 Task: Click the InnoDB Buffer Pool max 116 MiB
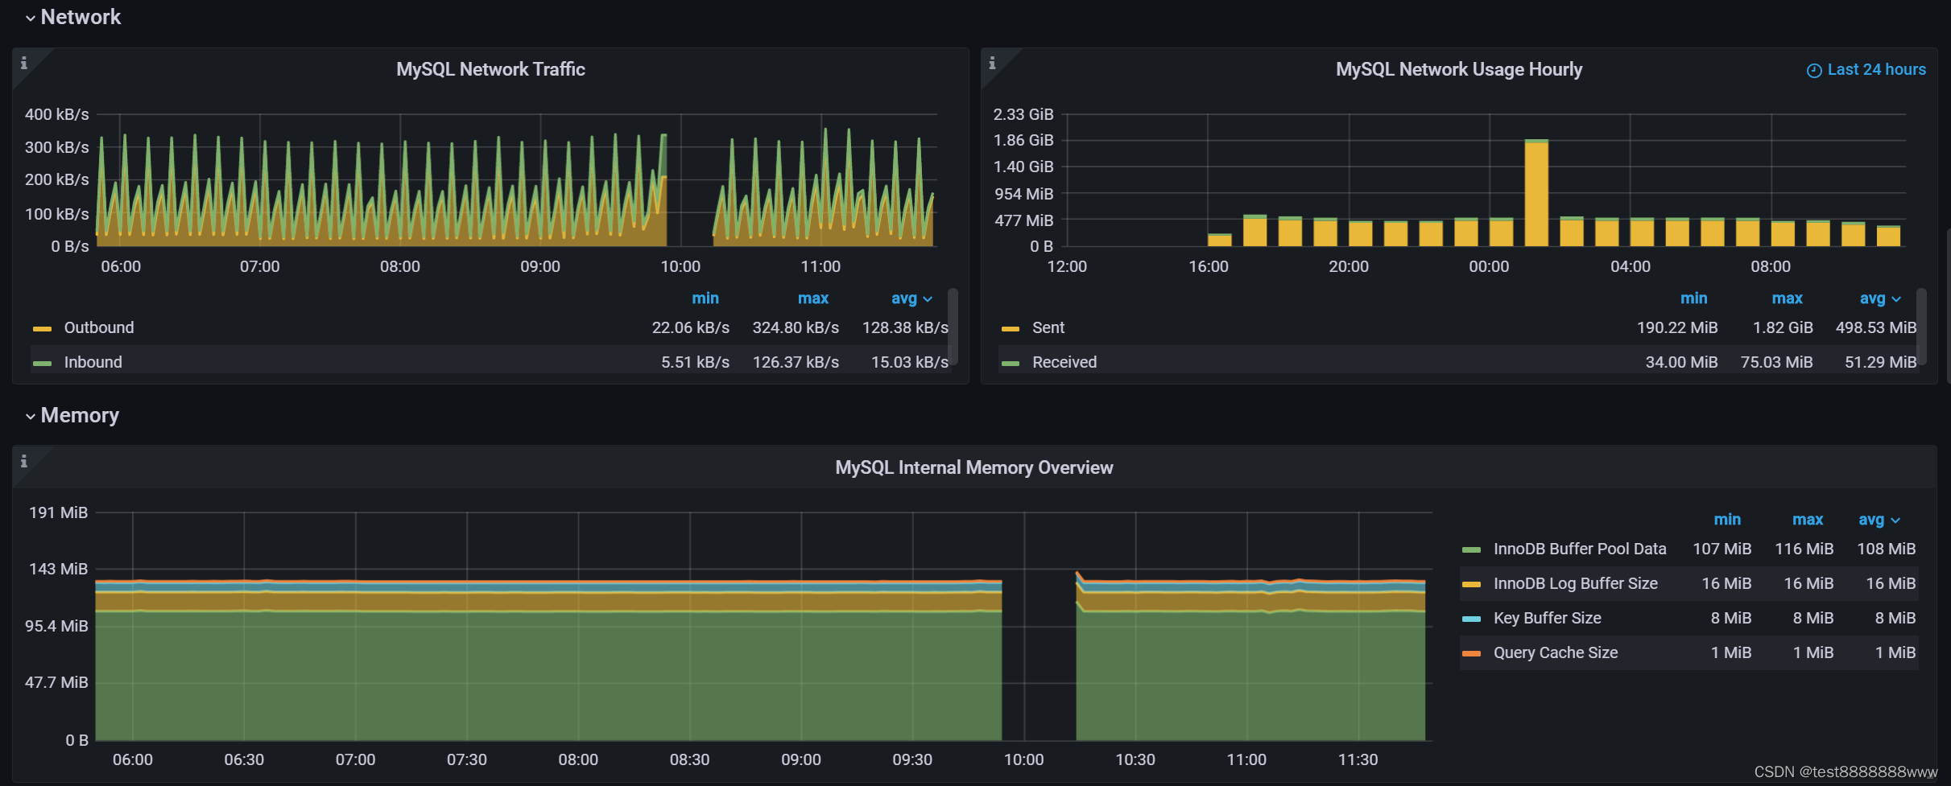[x=1804, y=549]
